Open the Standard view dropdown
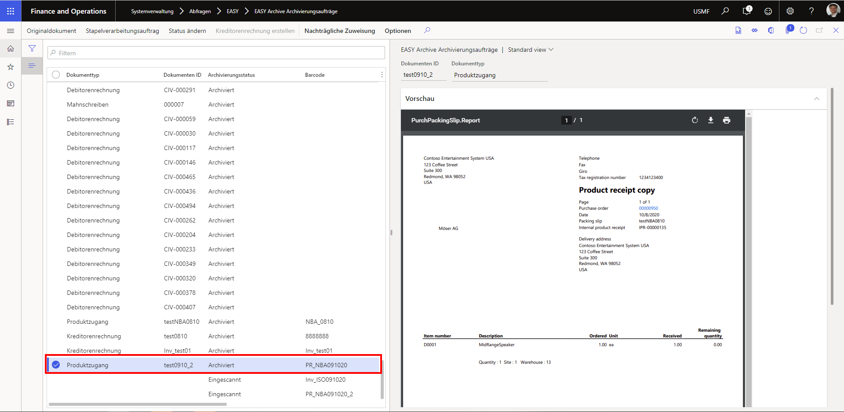The width and height of the screenshot is (844, 412). (531, 50)
